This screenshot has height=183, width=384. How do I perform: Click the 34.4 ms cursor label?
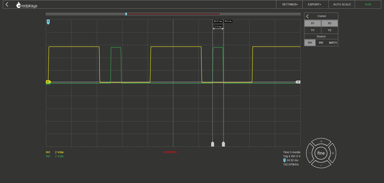pyautogui.click(x=228, y=21)
